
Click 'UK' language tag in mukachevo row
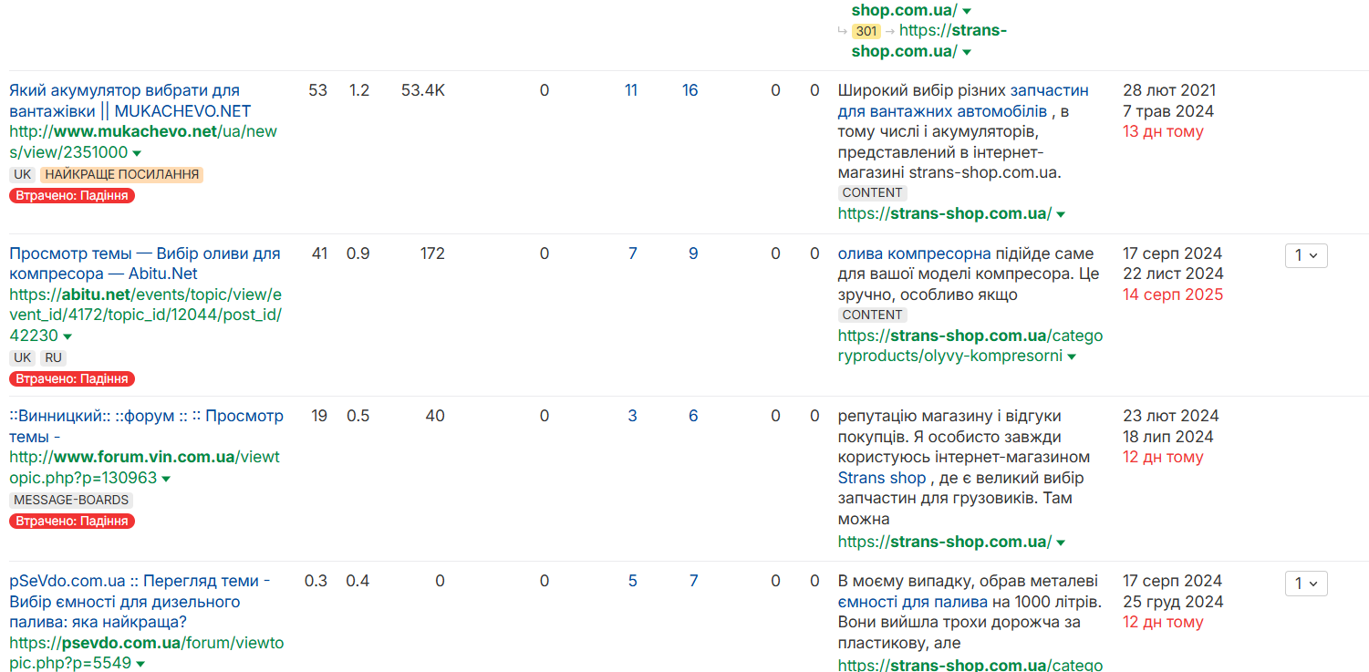coord(23,174)
